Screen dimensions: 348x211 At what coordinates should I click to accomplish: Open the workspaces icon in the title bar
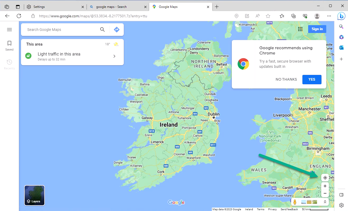coord(7,7)
